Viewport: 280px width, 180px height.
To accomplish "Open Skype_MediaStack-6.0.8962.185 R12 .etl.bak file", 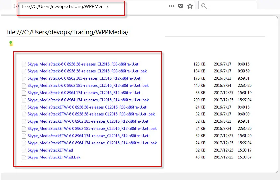I will (88, 86).
